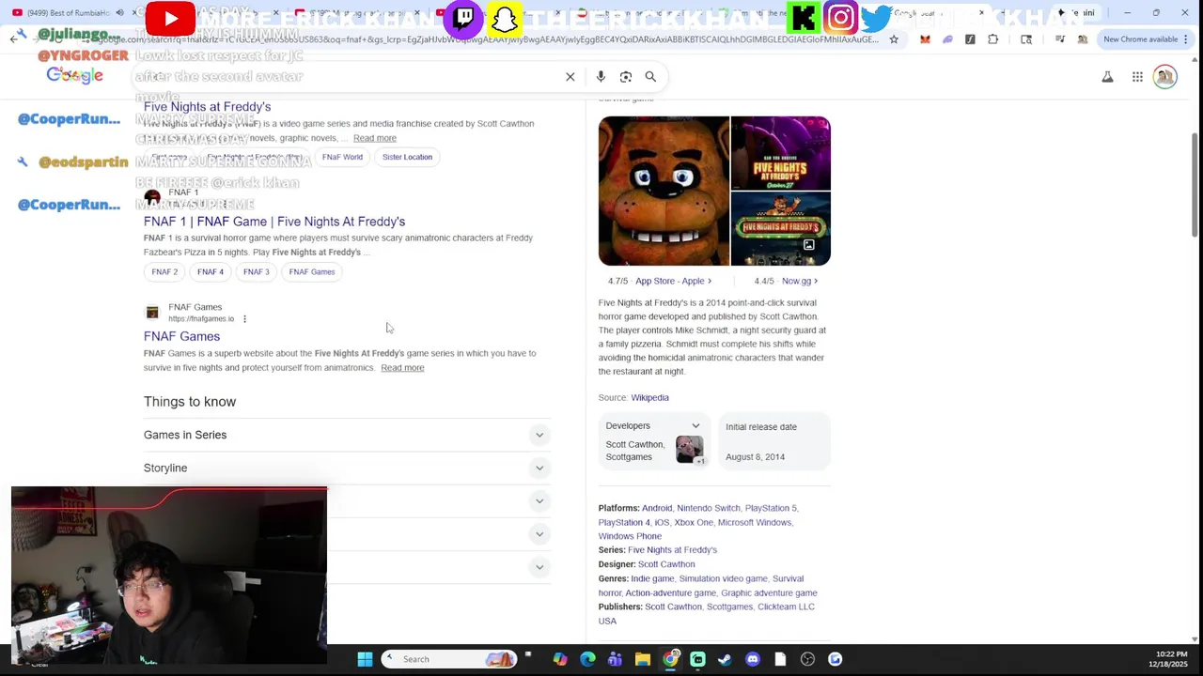Open the Windows Start menu
The image size is (1203, 676).
pyautogui.click(x=365, y=659)
